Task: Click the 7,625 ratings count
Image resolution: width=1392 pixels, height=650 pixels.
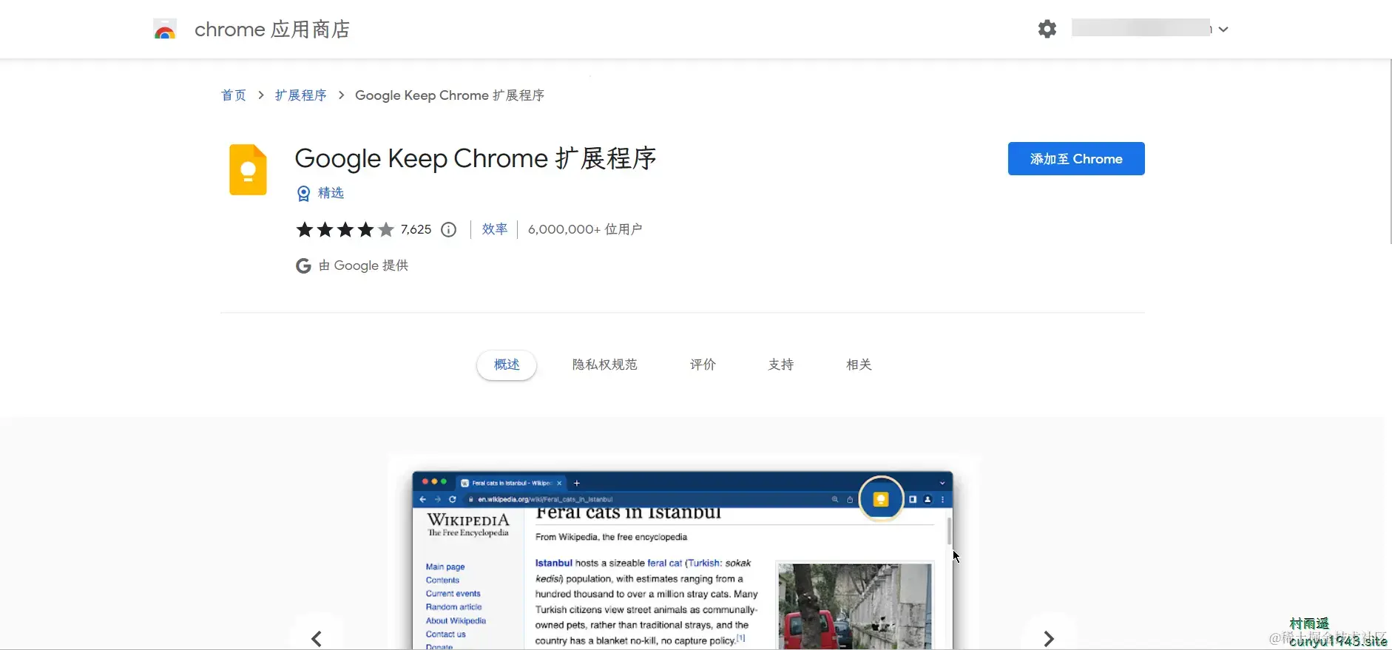Action: (416, 230)
